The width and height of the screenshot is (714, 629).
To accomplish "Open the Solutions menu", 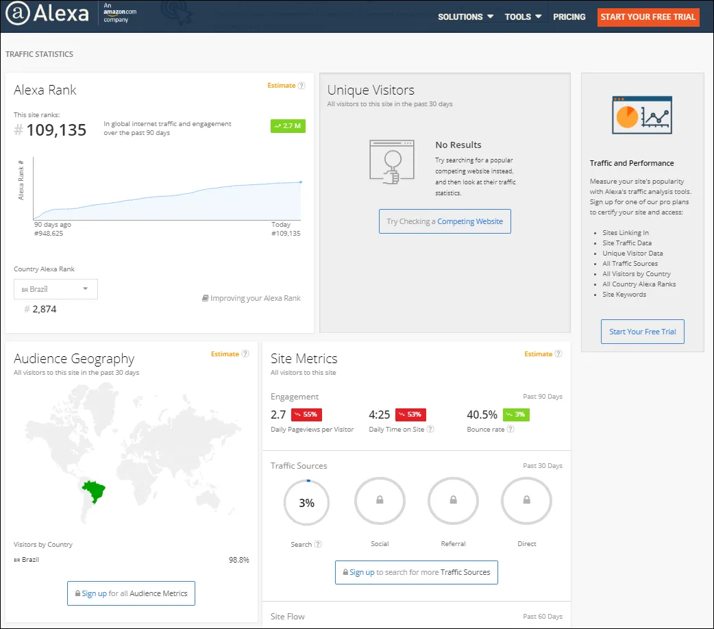I will [x=465, y=17].
